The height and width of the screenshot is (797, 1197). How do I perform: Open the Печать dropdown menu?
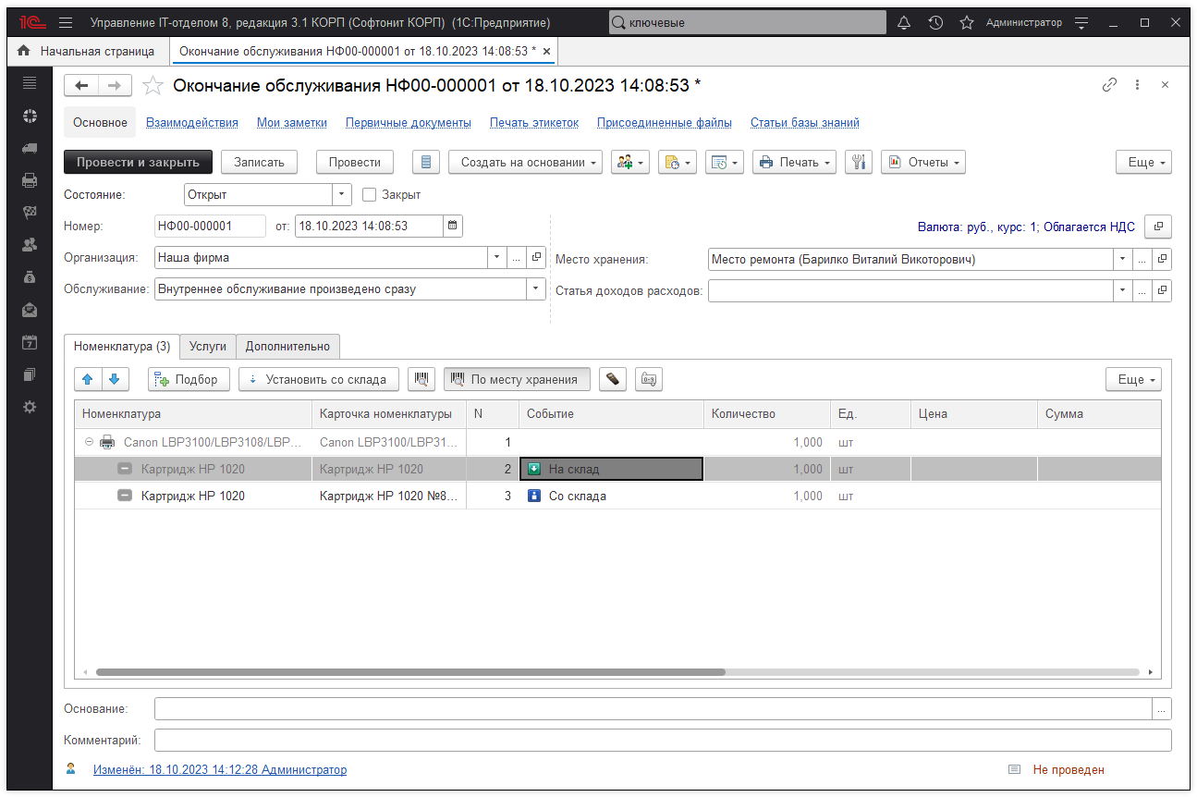point(793,162)
